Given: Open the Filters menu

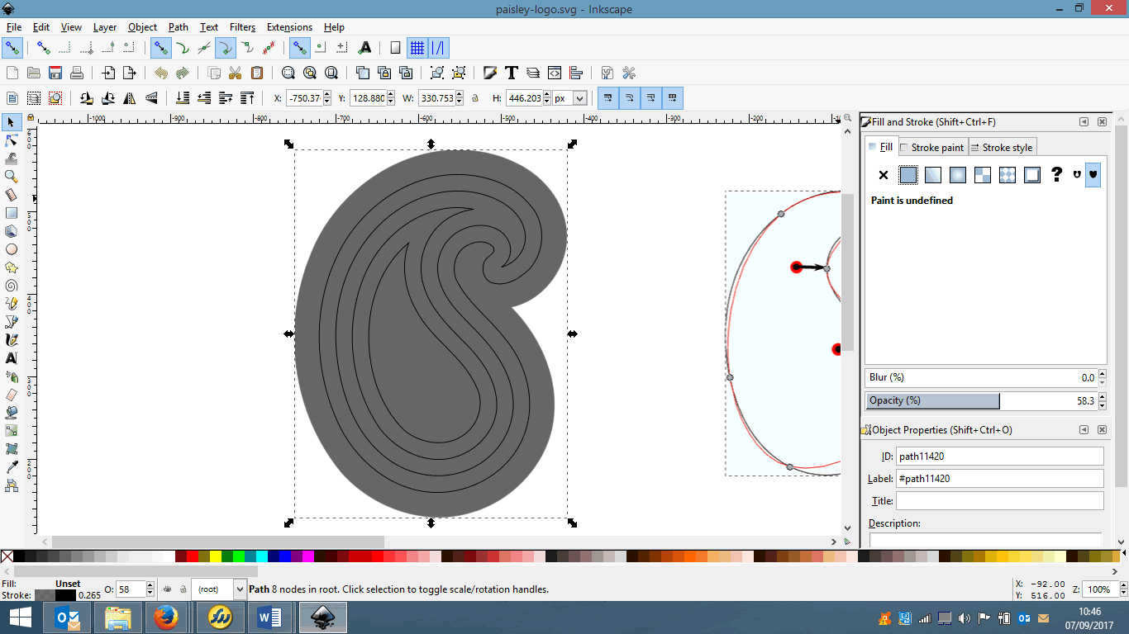Looking at the screenshot, I should click(x=242, y=27).
